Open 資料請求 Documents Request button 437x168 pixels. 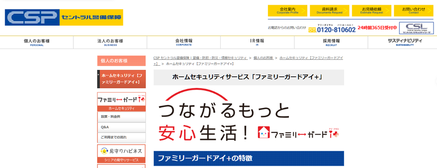tap(329, 11)
